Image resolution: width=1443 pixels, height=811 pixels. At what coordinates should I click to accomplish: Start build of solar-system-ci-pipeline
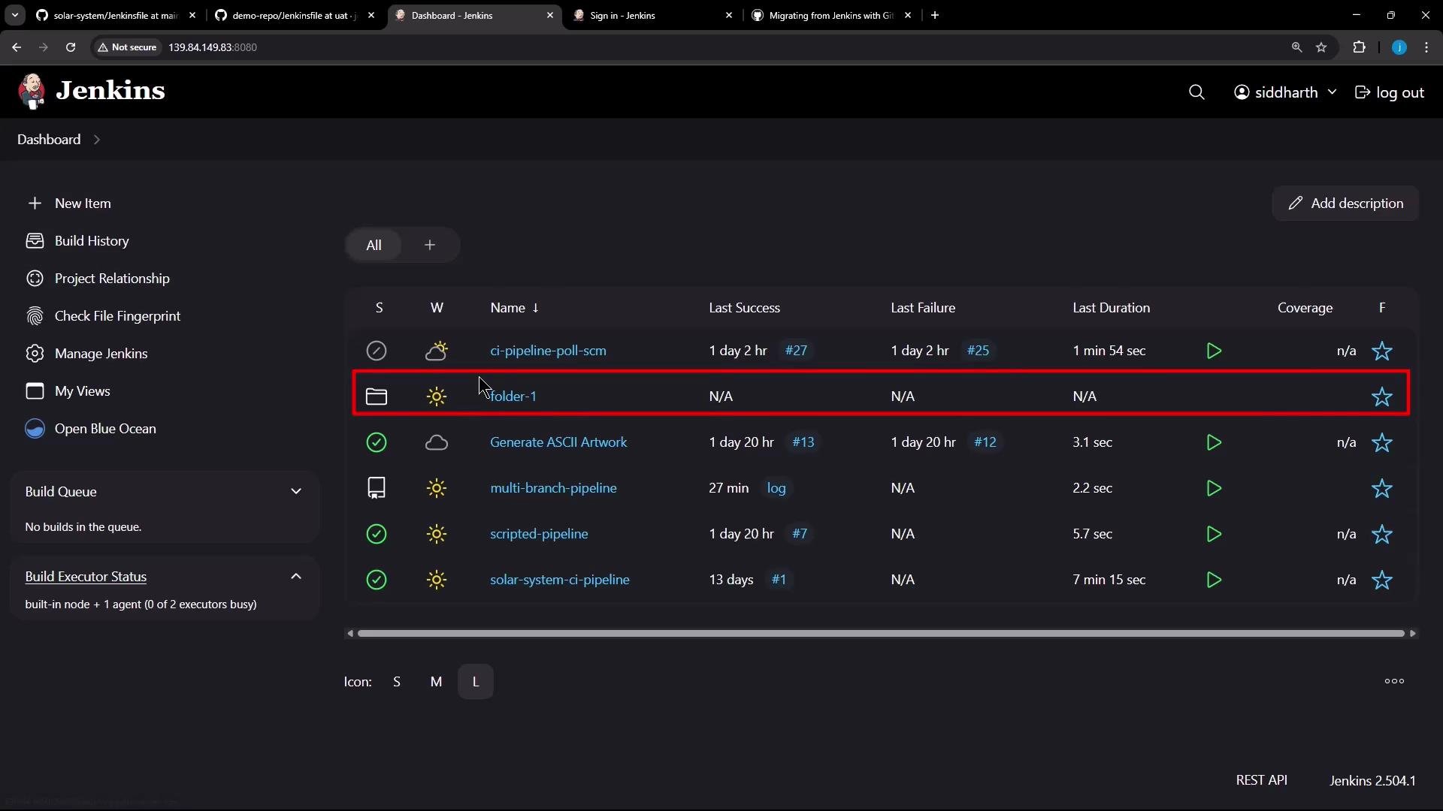(x=1214, y=580)
